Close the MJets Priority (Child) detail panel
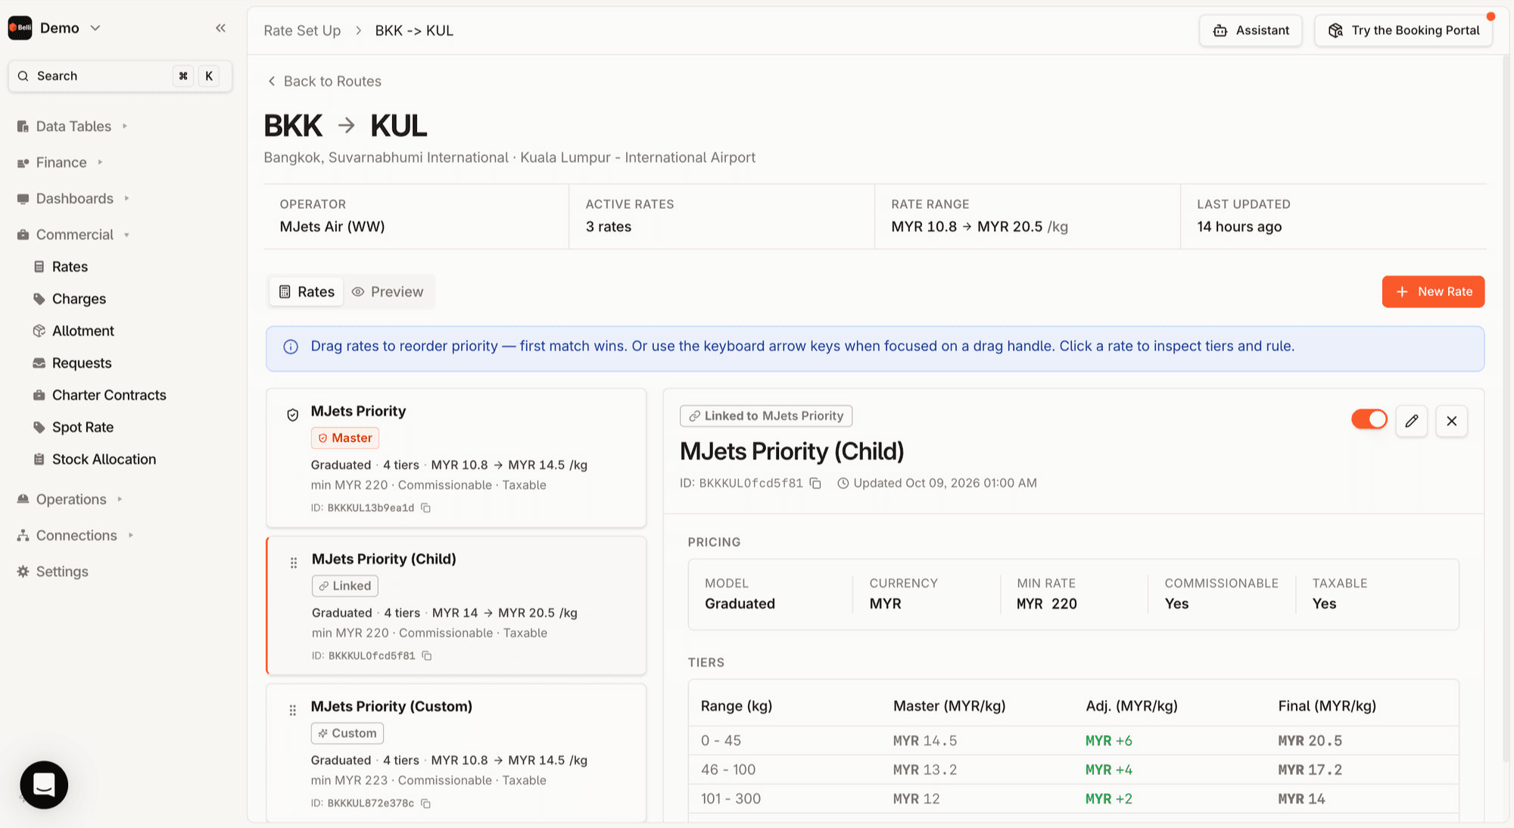 [x=1451, y=421]
